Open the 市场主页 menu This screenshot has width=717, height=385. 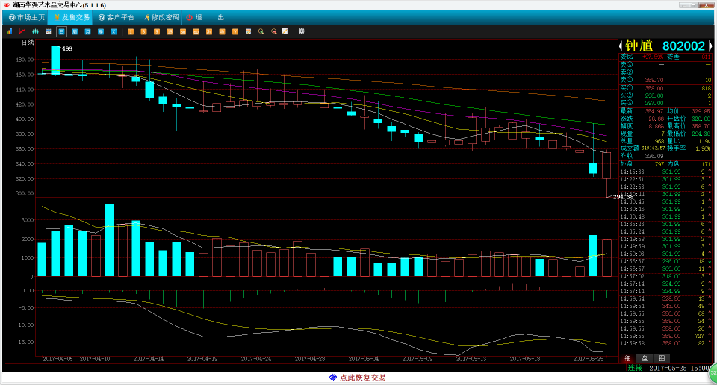tap(27, 16)
